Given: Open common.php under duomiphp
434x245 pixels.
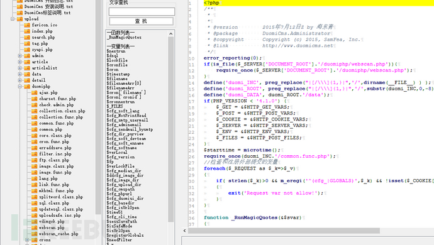Looking at the screenshot, I should pos(50,129).
